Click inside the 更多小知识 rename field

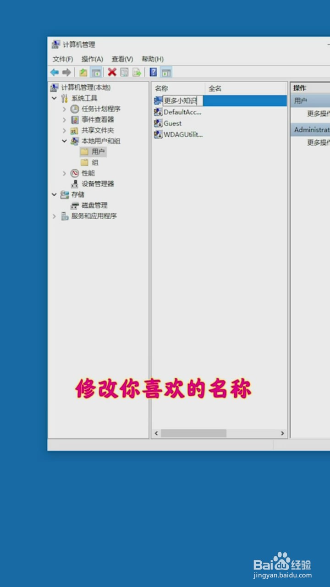(x=183, y=101)
